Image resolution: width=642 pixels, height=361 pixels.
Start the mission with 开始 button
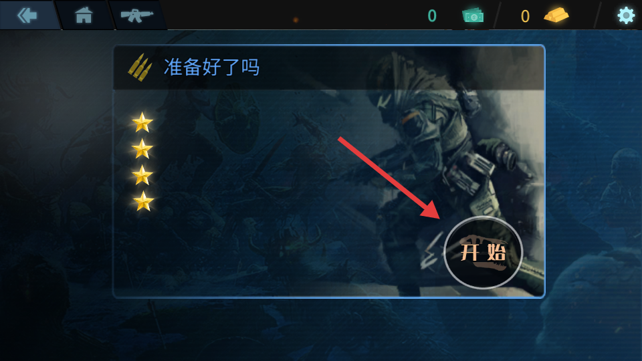483,253
